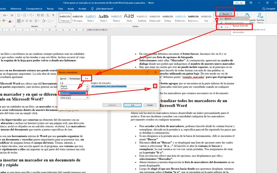Click the lightbulb icon beside ¿Qué desea hacer?
The height and width of the screenshot is (173, 277).
92,9
